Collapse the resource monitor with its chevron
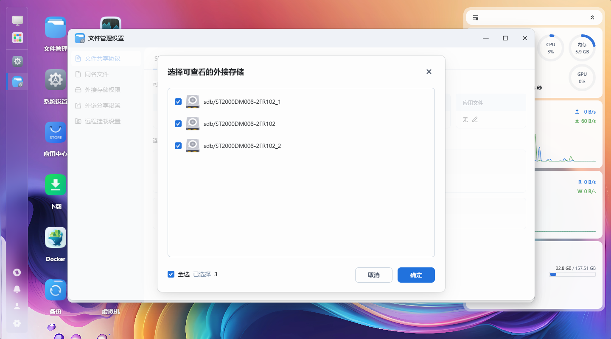The height and width of the screenshot is (339, 611). (x=592, y=17)
